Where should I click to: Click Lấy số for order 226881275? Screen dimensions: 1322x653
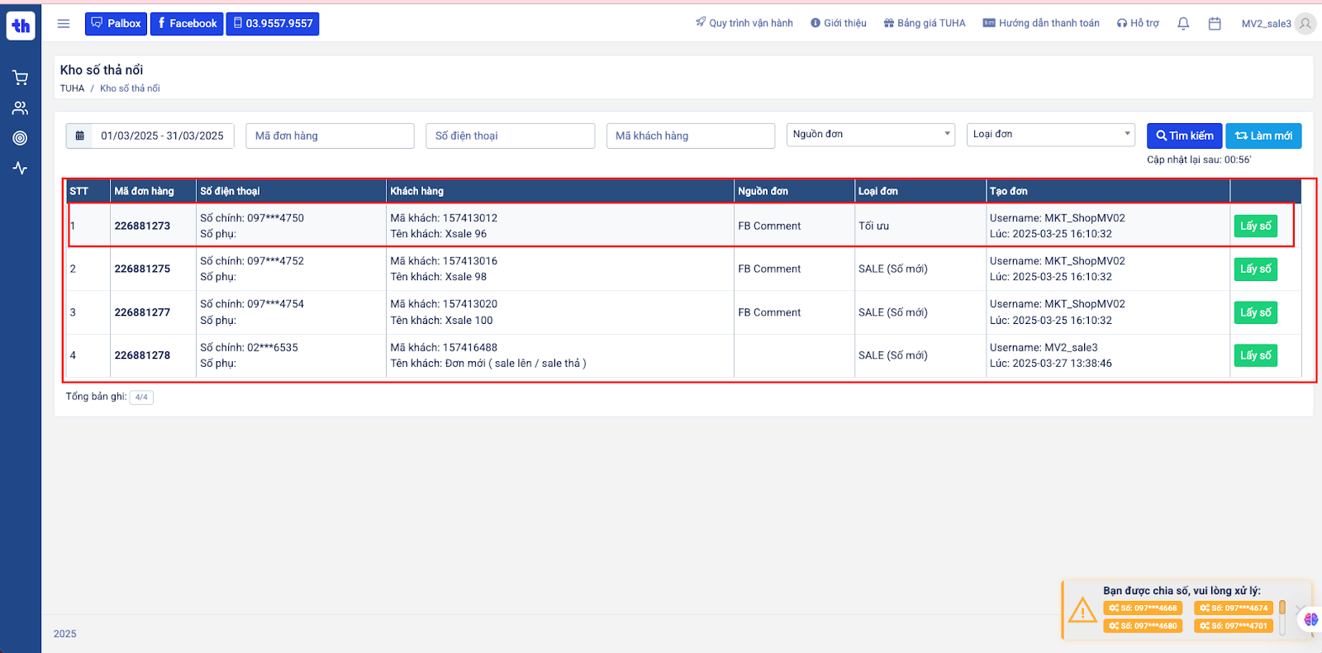[x=1256, y=269]
